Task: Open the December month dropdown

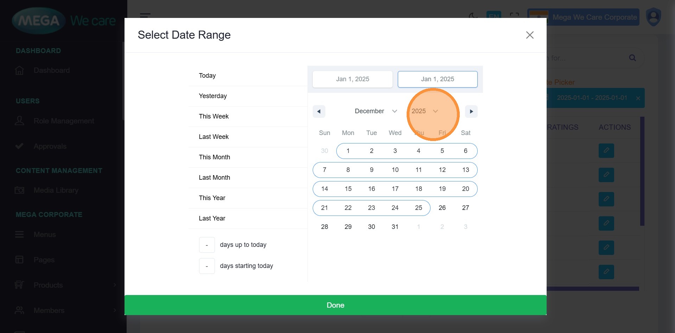Action: point(375,111)
